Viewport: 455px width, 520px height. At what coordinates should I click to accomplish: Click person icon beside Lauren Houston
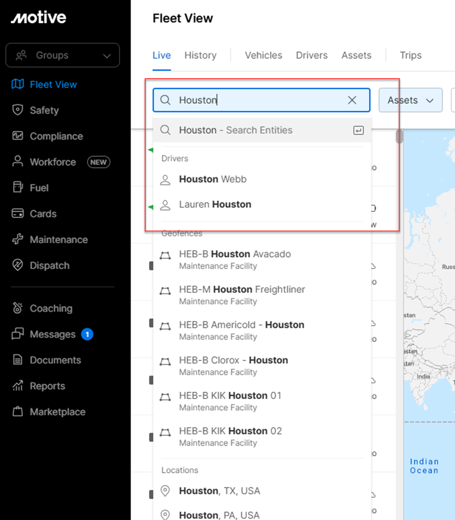click(165, 205)
